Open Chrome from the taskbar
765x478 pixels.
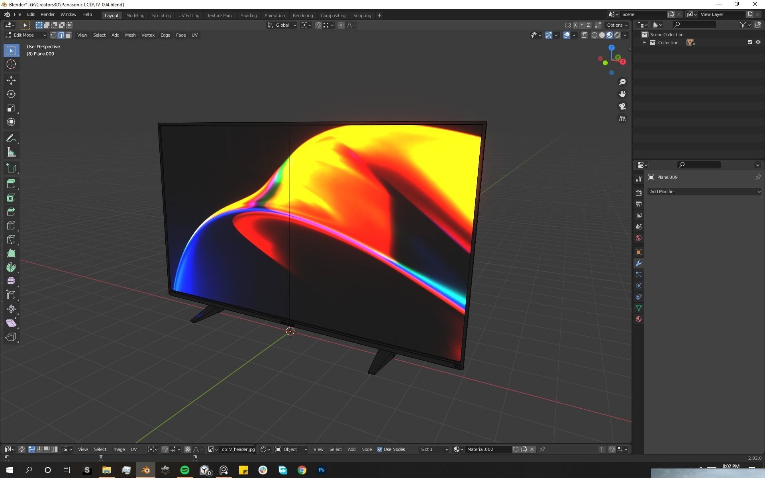click(302, 470)
